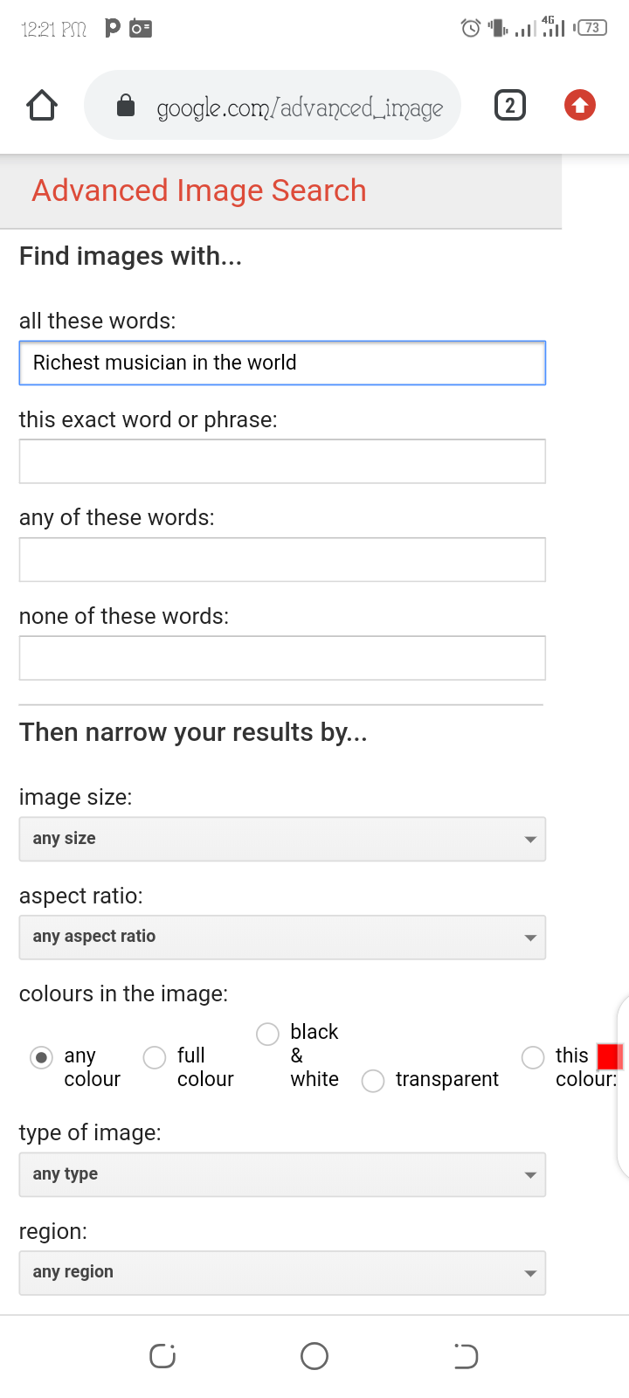Choose the "black & white" radio option
Image resolution: width=629 pixels, height=1398 pixels.
268,1034
